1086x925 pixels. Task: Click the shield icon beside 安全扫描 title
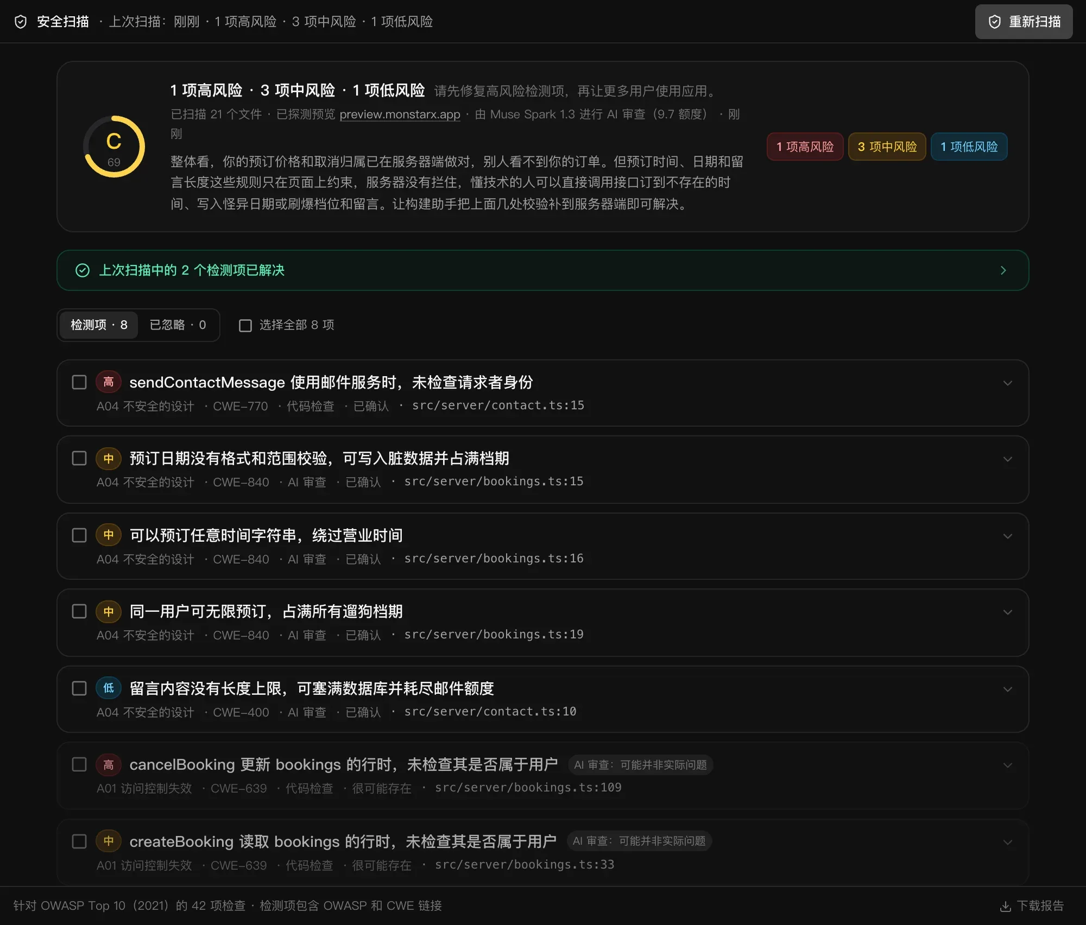click(21, 22)
